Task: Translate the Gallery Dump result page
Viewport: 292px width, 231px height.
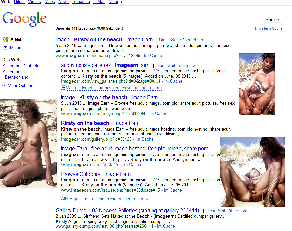Action: point(227,211)
